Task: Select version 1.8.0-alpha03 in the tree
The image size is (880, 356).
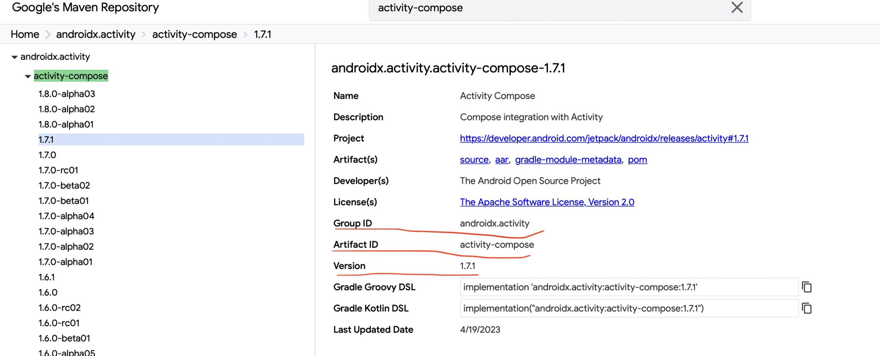Action: click(67, 94)
